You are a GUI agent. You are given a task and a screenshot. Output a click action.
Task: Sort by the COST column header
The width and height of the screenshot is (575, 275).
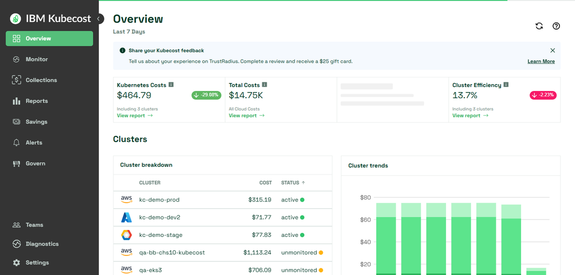point(266,182)
